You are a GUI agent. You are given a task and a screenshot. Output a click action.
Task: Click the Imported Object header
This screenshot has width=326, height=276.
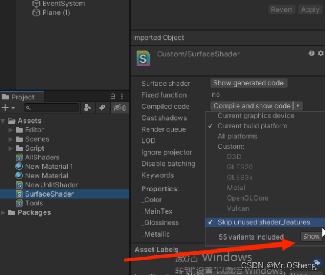pos(158,38)
